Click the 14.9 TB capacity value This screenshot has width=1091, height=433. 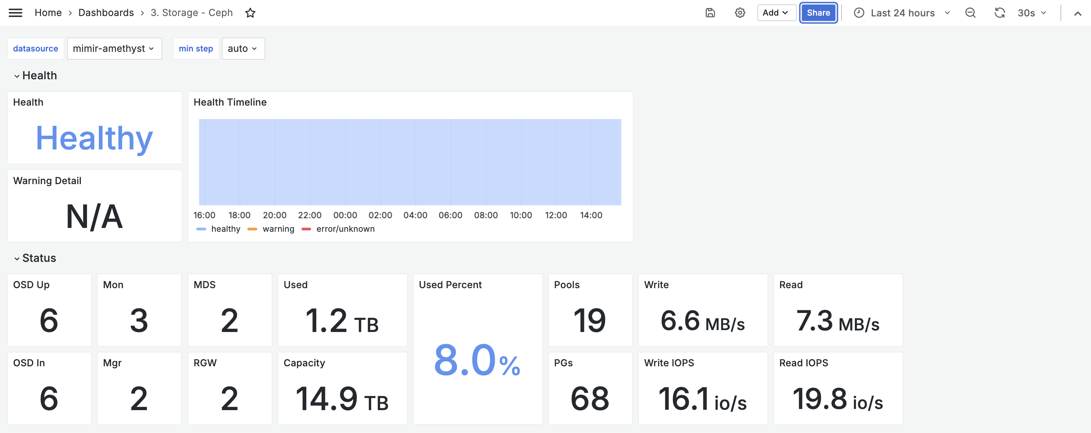point(342,399)
